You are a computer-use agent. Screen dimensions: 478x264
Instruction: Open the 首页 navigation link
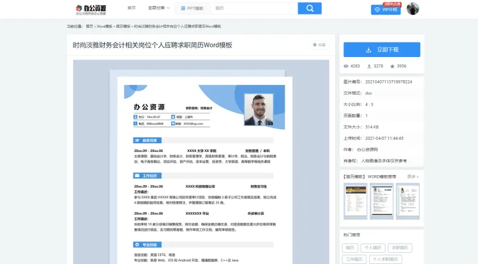tap(131, 8)
